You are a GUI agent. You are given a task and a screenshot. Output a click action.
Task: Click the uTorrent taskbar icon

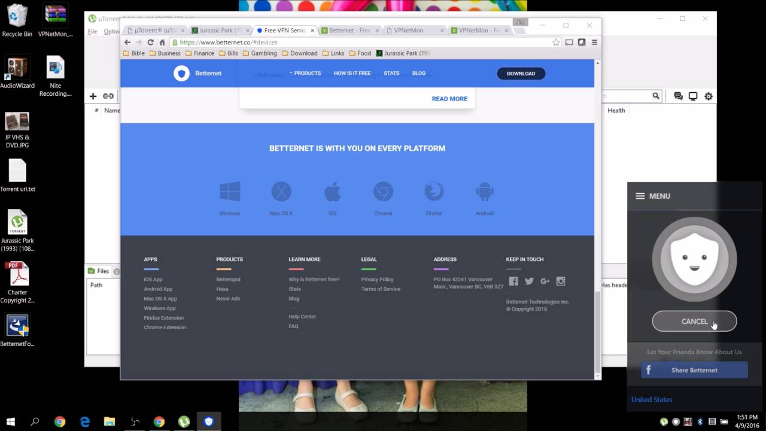(x=184, y=421)
